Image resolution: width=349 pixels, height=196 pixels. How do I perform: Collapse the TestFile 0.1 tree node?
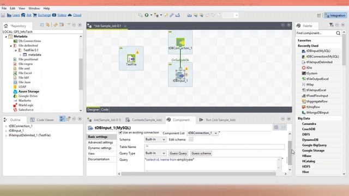[x=16, y=50]
